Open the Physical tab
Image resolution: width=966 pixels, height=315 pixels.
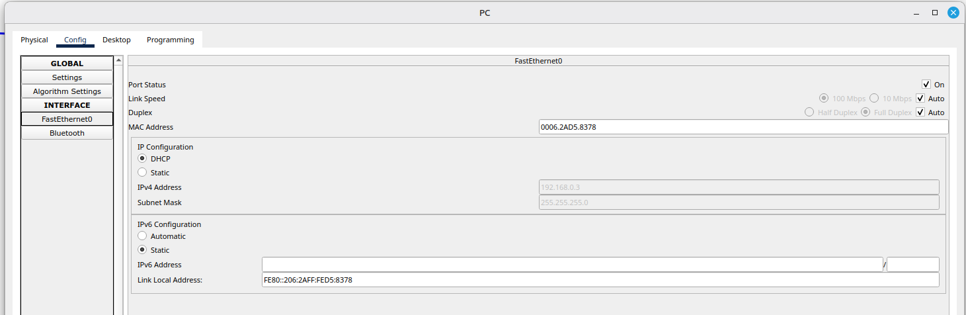point(34,40)
